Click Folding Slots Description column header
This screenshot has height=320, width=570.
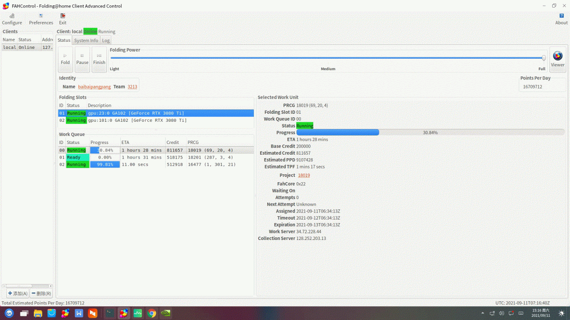pyautogui.click(x=170, y=105)
